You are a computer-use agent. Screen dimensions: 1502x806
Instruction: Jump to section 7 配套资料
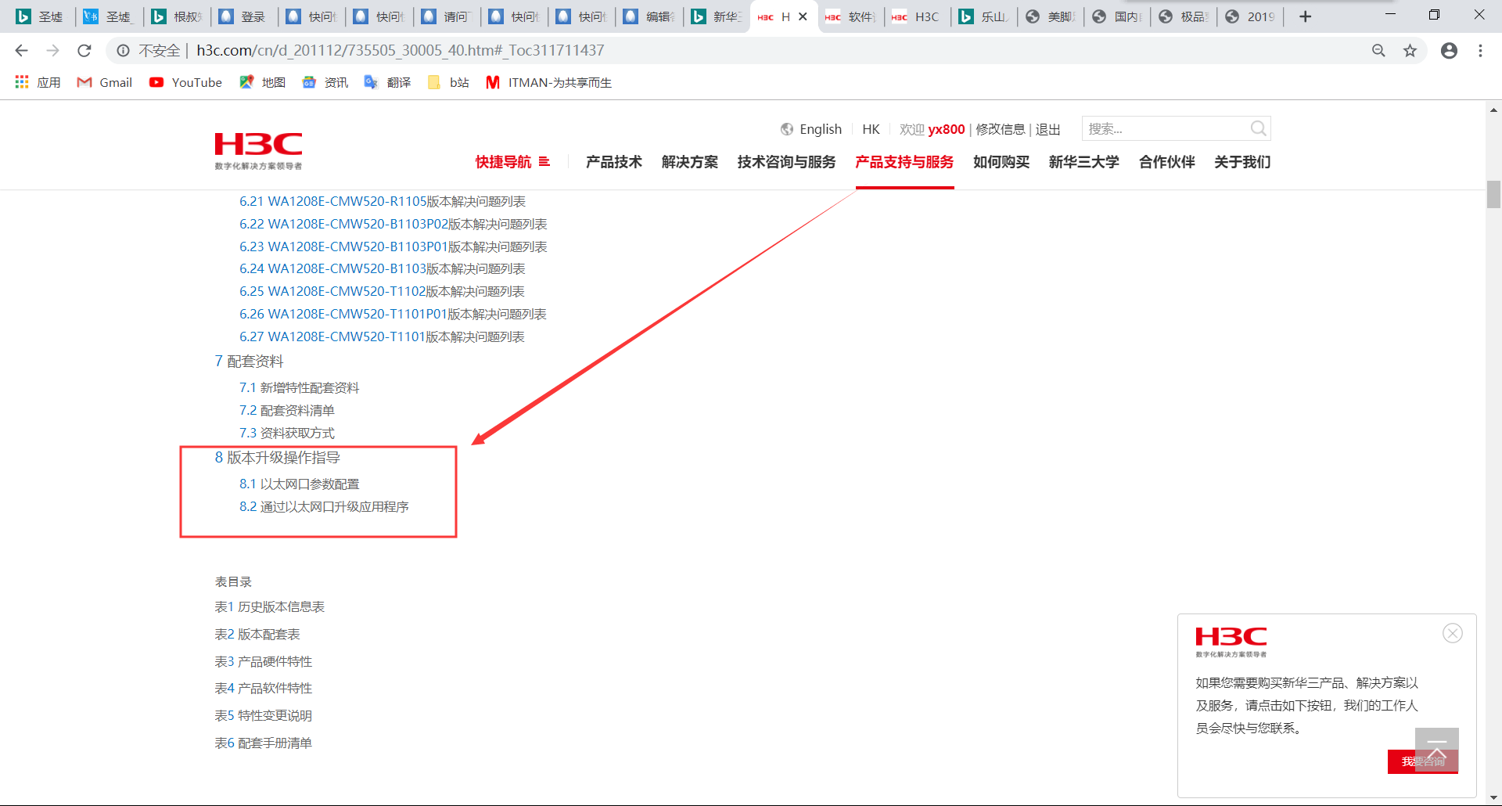pyautogui.click(x=249, y=362)
